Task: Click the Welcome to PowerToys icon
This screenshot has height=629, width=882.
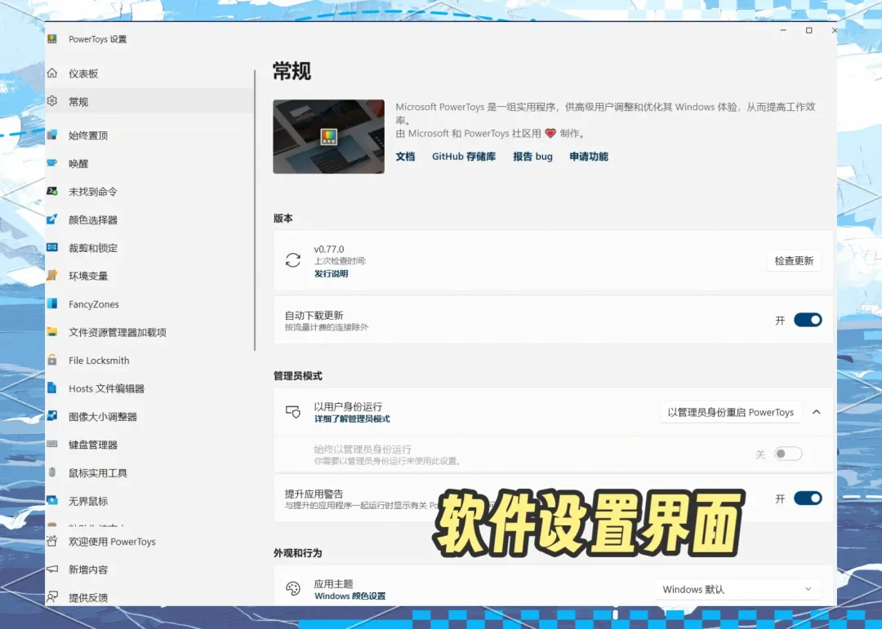Action: click(x=52, y=542)
